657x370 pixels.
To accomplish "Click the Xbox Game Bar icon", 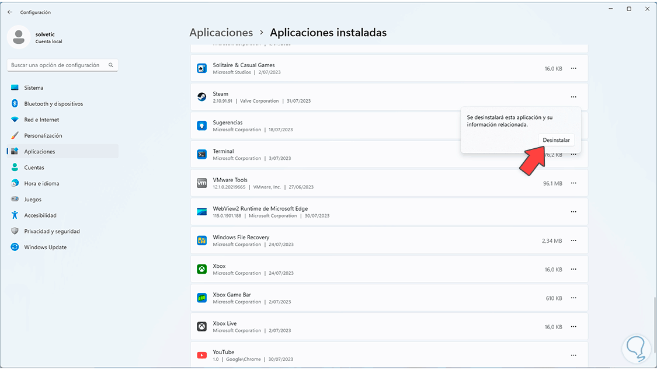I will (202, 298).
